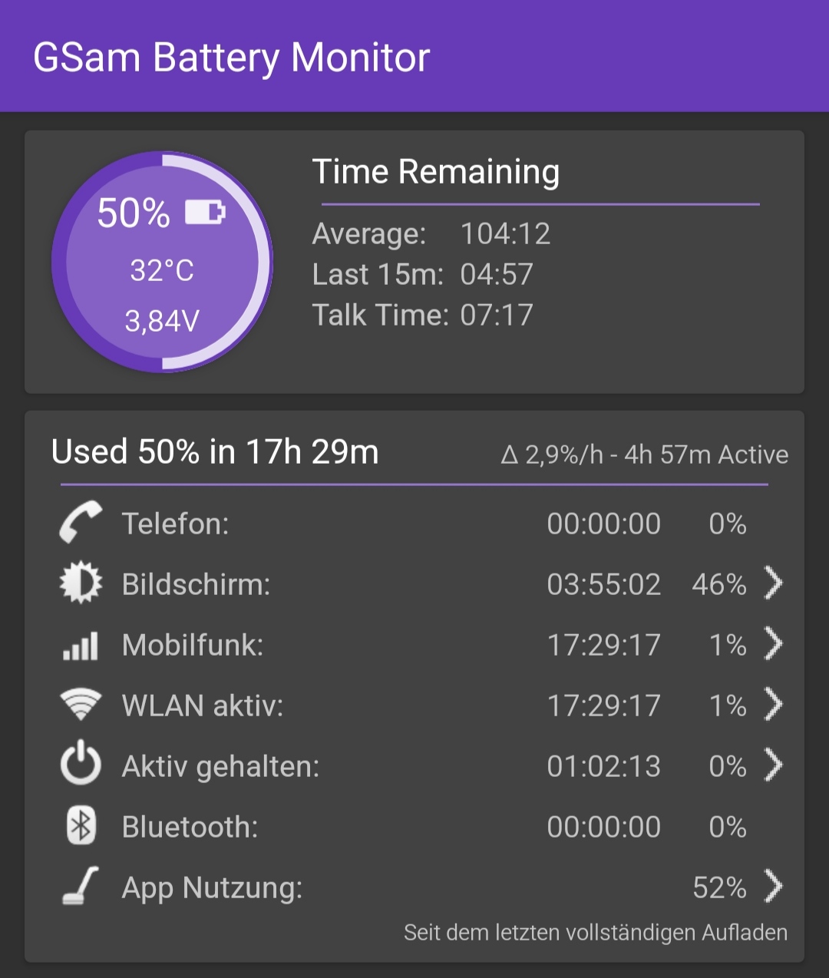
Task: Tap the Aktiv gehalten power icon
Action: pyautogui.click(x=81, y=765)
